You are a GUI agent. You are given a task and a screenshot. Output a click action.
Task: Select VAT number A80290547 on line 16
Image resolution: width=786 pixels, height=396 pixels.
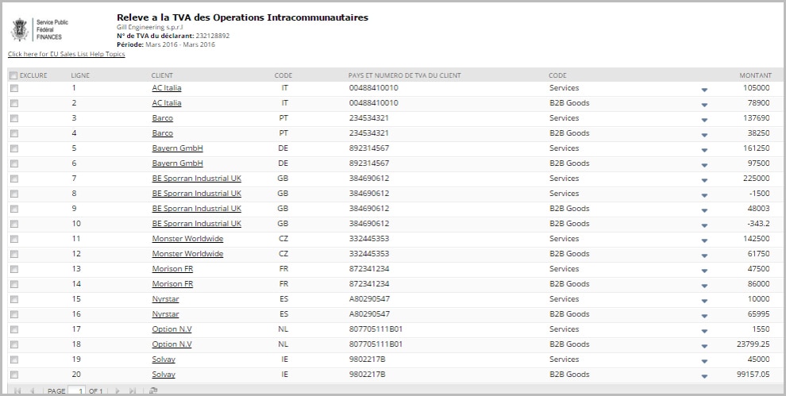tap(369, 314)
